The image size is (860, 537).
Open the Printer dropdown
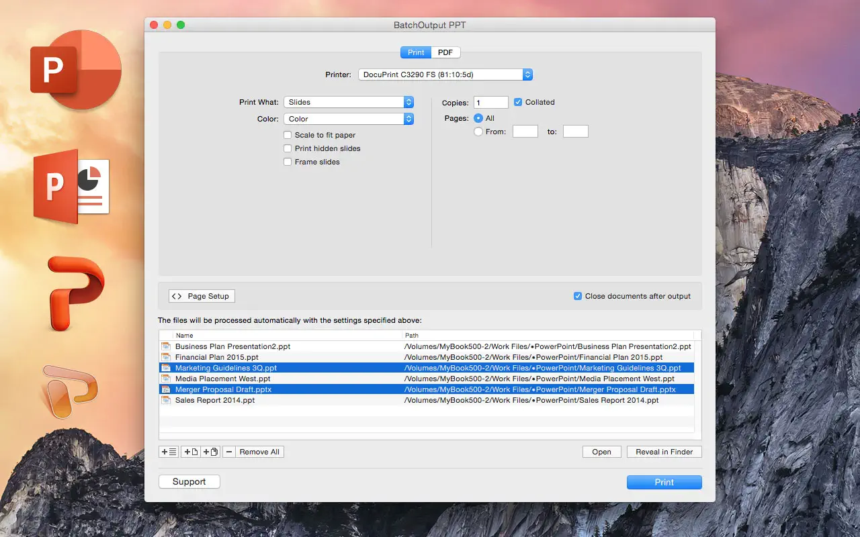(445, 75)
